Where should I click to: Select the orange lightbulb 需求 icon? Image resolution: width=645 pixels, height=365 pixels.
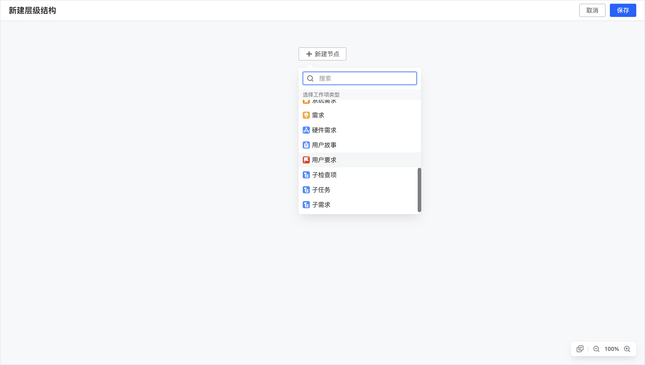point(306,115)
